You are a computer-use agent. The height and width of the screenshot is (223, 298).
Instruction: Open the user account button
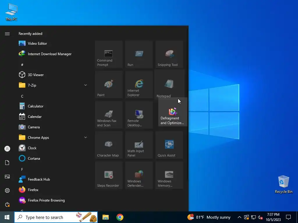pyautogui.click(x=7, y=149)
